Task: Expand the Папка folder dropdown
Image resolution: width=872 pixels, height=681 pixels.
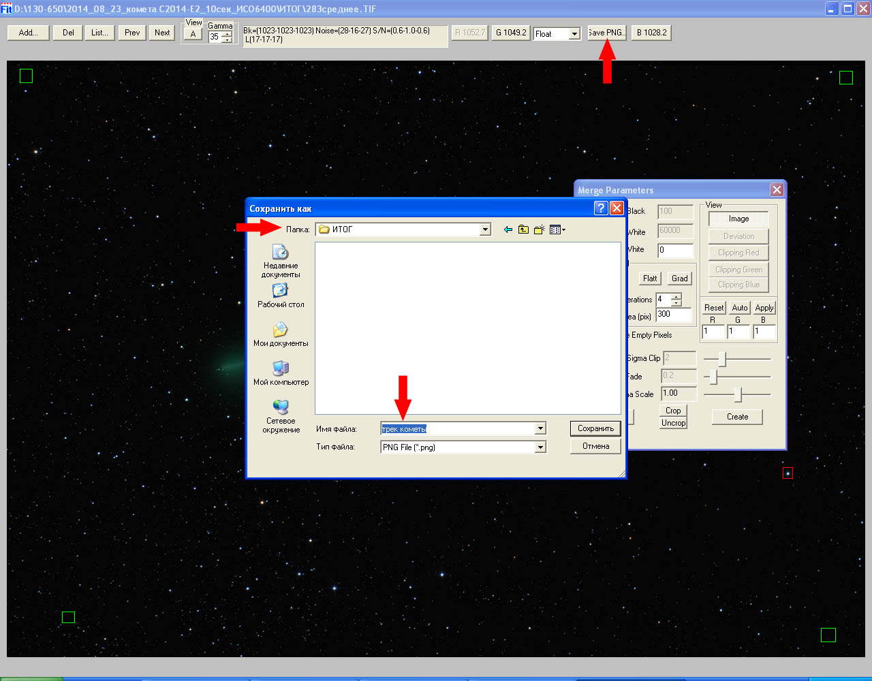Action: 485,230
